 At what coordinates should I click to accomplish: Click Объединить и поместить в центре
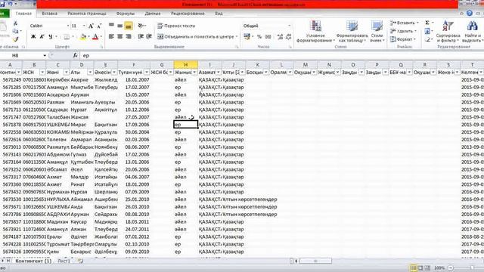coord(196,37)
